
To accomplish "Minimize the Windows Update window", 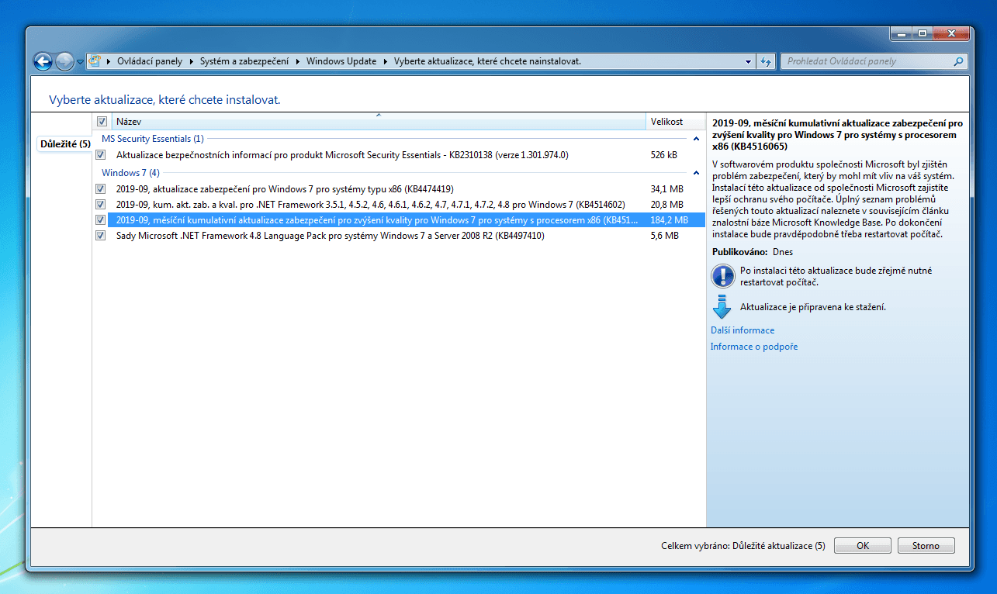I will 901,33.
